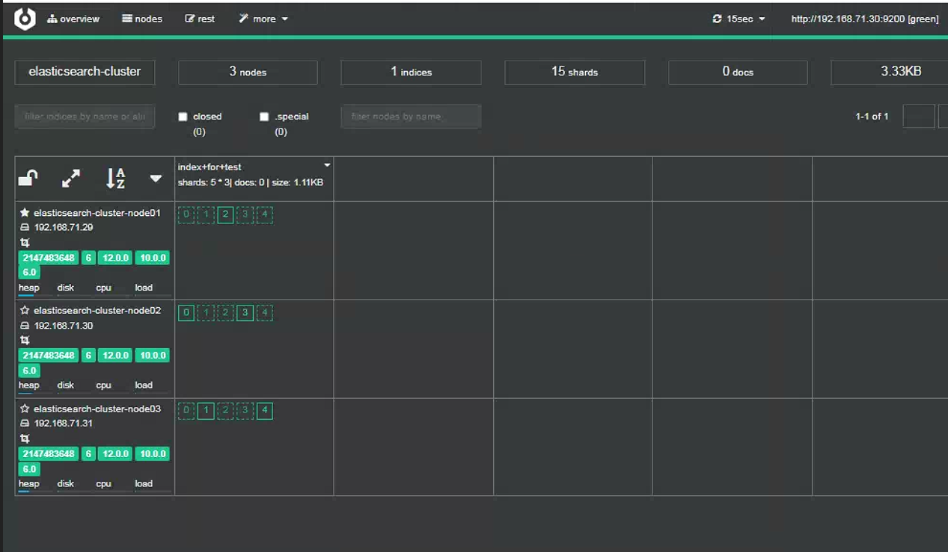Viewport: 948px width, 552px height.
Task: Click the Cerebro logo icon
Action: pos(25,19)
